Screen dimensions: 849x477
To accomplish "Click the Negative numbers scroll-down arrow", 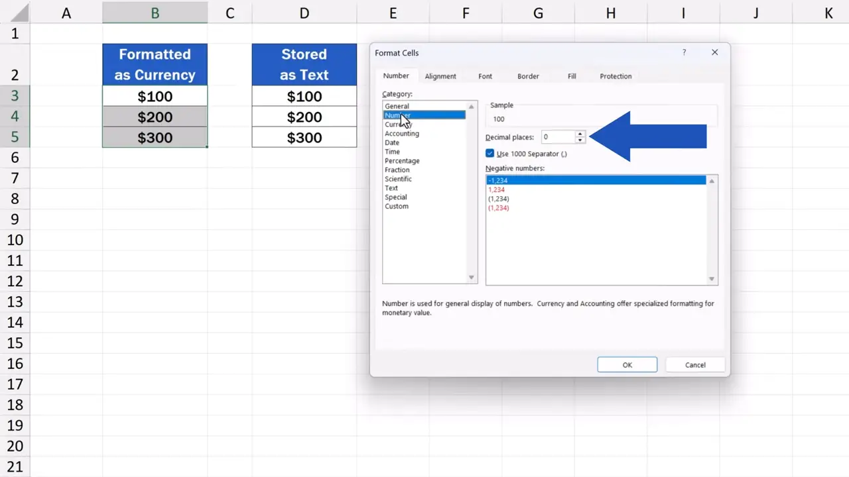I will coord(711,278).
